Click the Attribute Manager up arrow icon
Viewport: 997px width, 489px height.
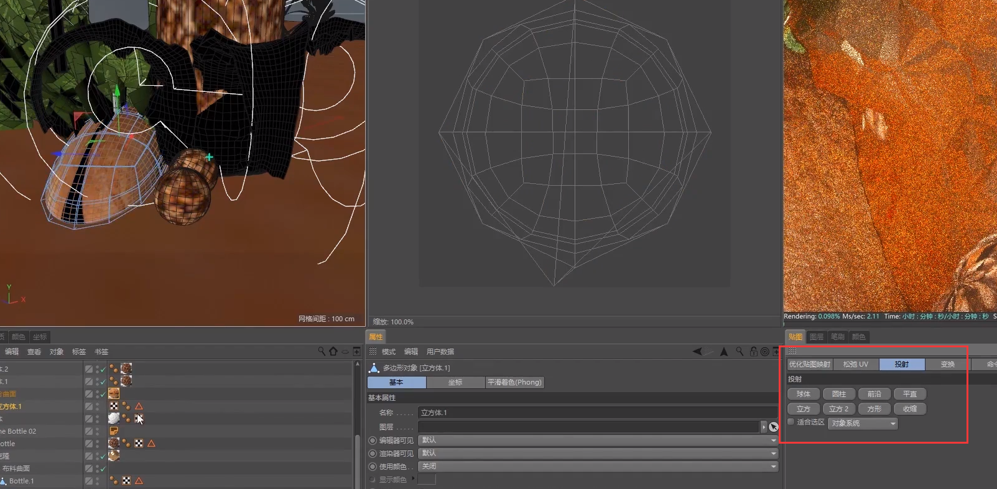click(724, 352)
